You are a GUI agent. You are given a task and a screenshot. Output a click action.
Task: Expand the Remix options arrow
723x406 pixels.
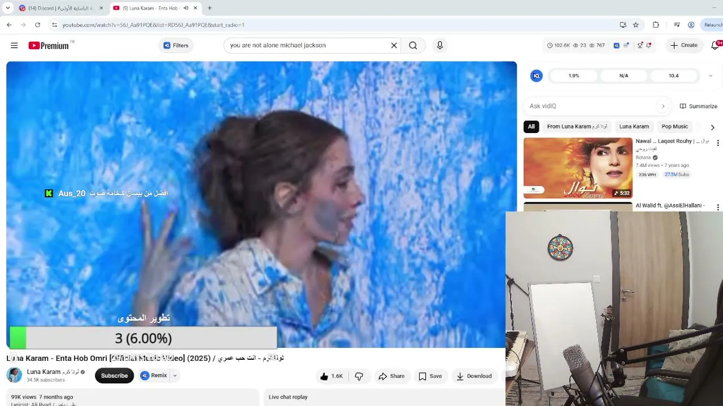pos(175,376)
